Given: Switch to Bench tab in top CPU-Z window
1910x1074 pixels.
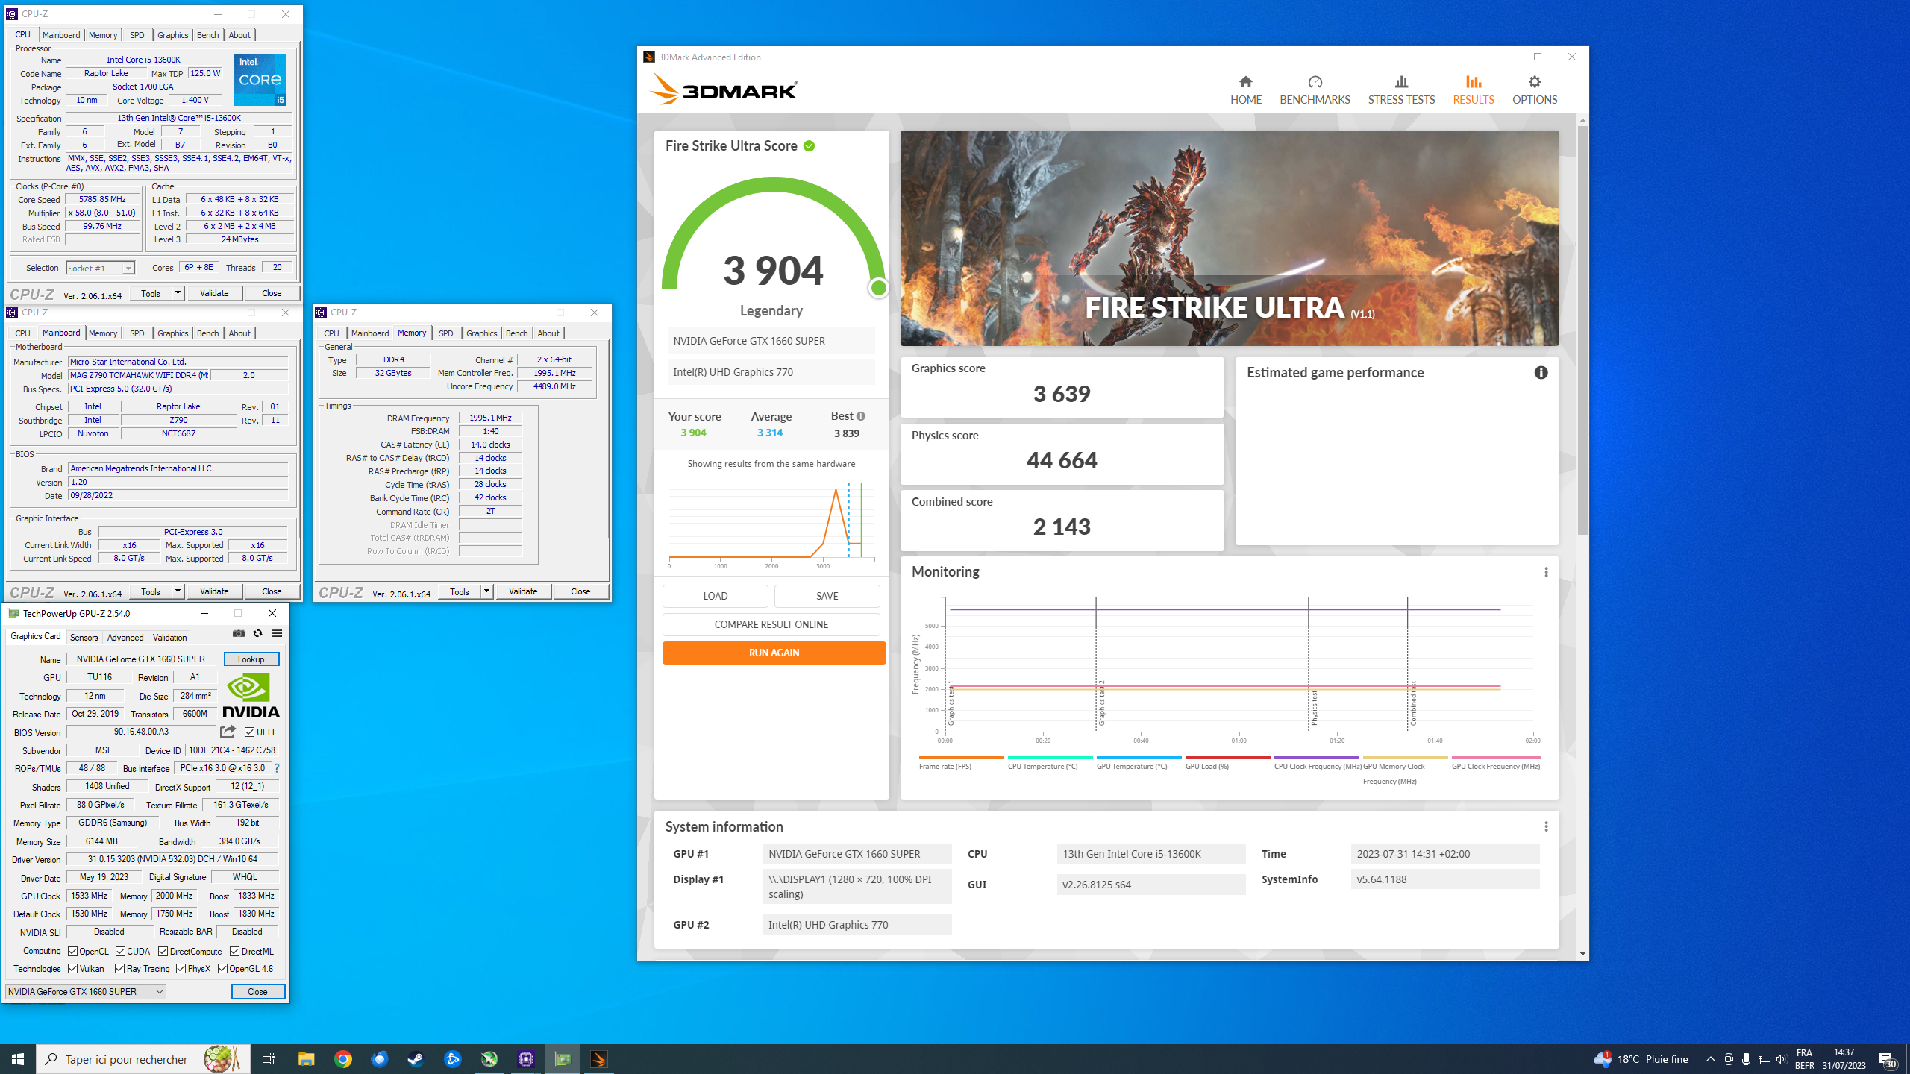Looking at the screenshot, I should click(207, 35).
